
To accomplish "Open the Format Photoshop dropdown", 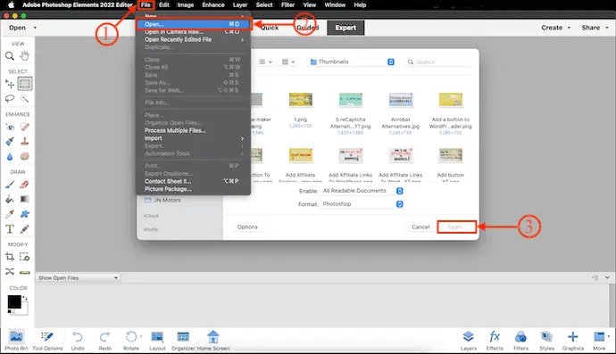I will tap(362, 204).
